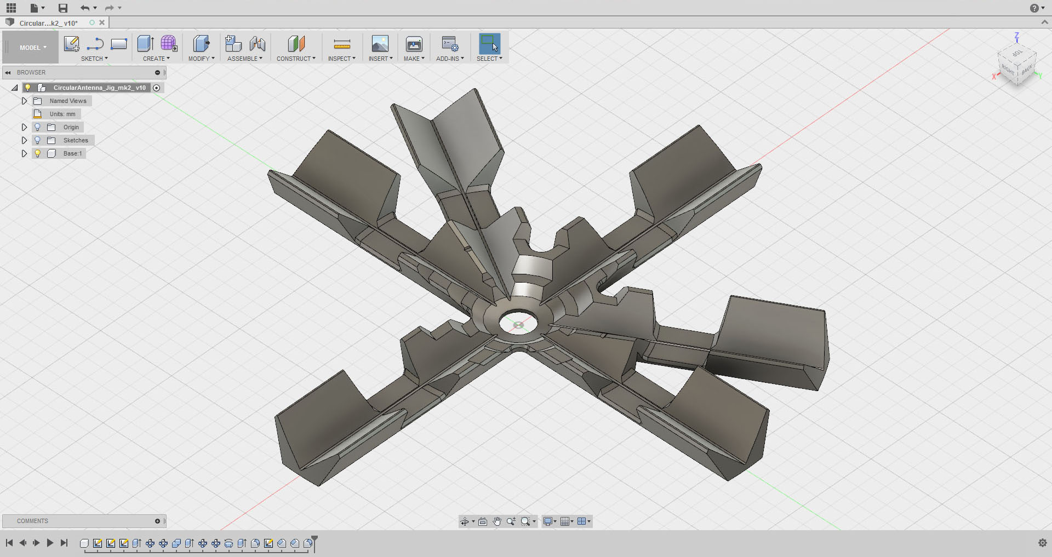Hide the Base:1 component
1052x557 pixels.
click(x=37, y=153)
